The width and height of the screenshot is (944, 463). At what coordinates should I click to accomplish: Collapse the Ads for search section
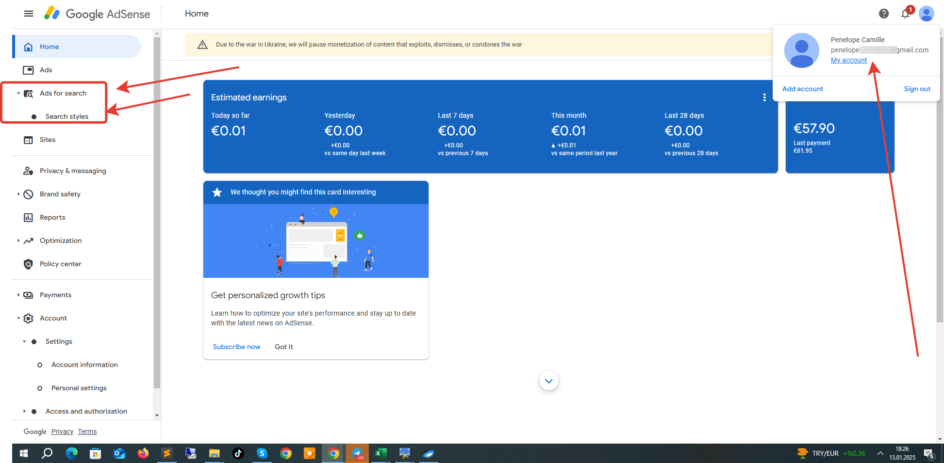click(x=18, y=93)
